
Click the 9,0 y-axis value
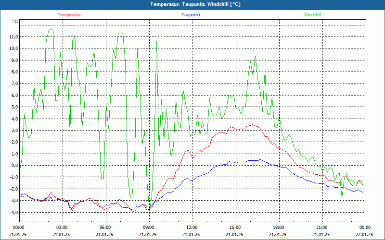14,60
